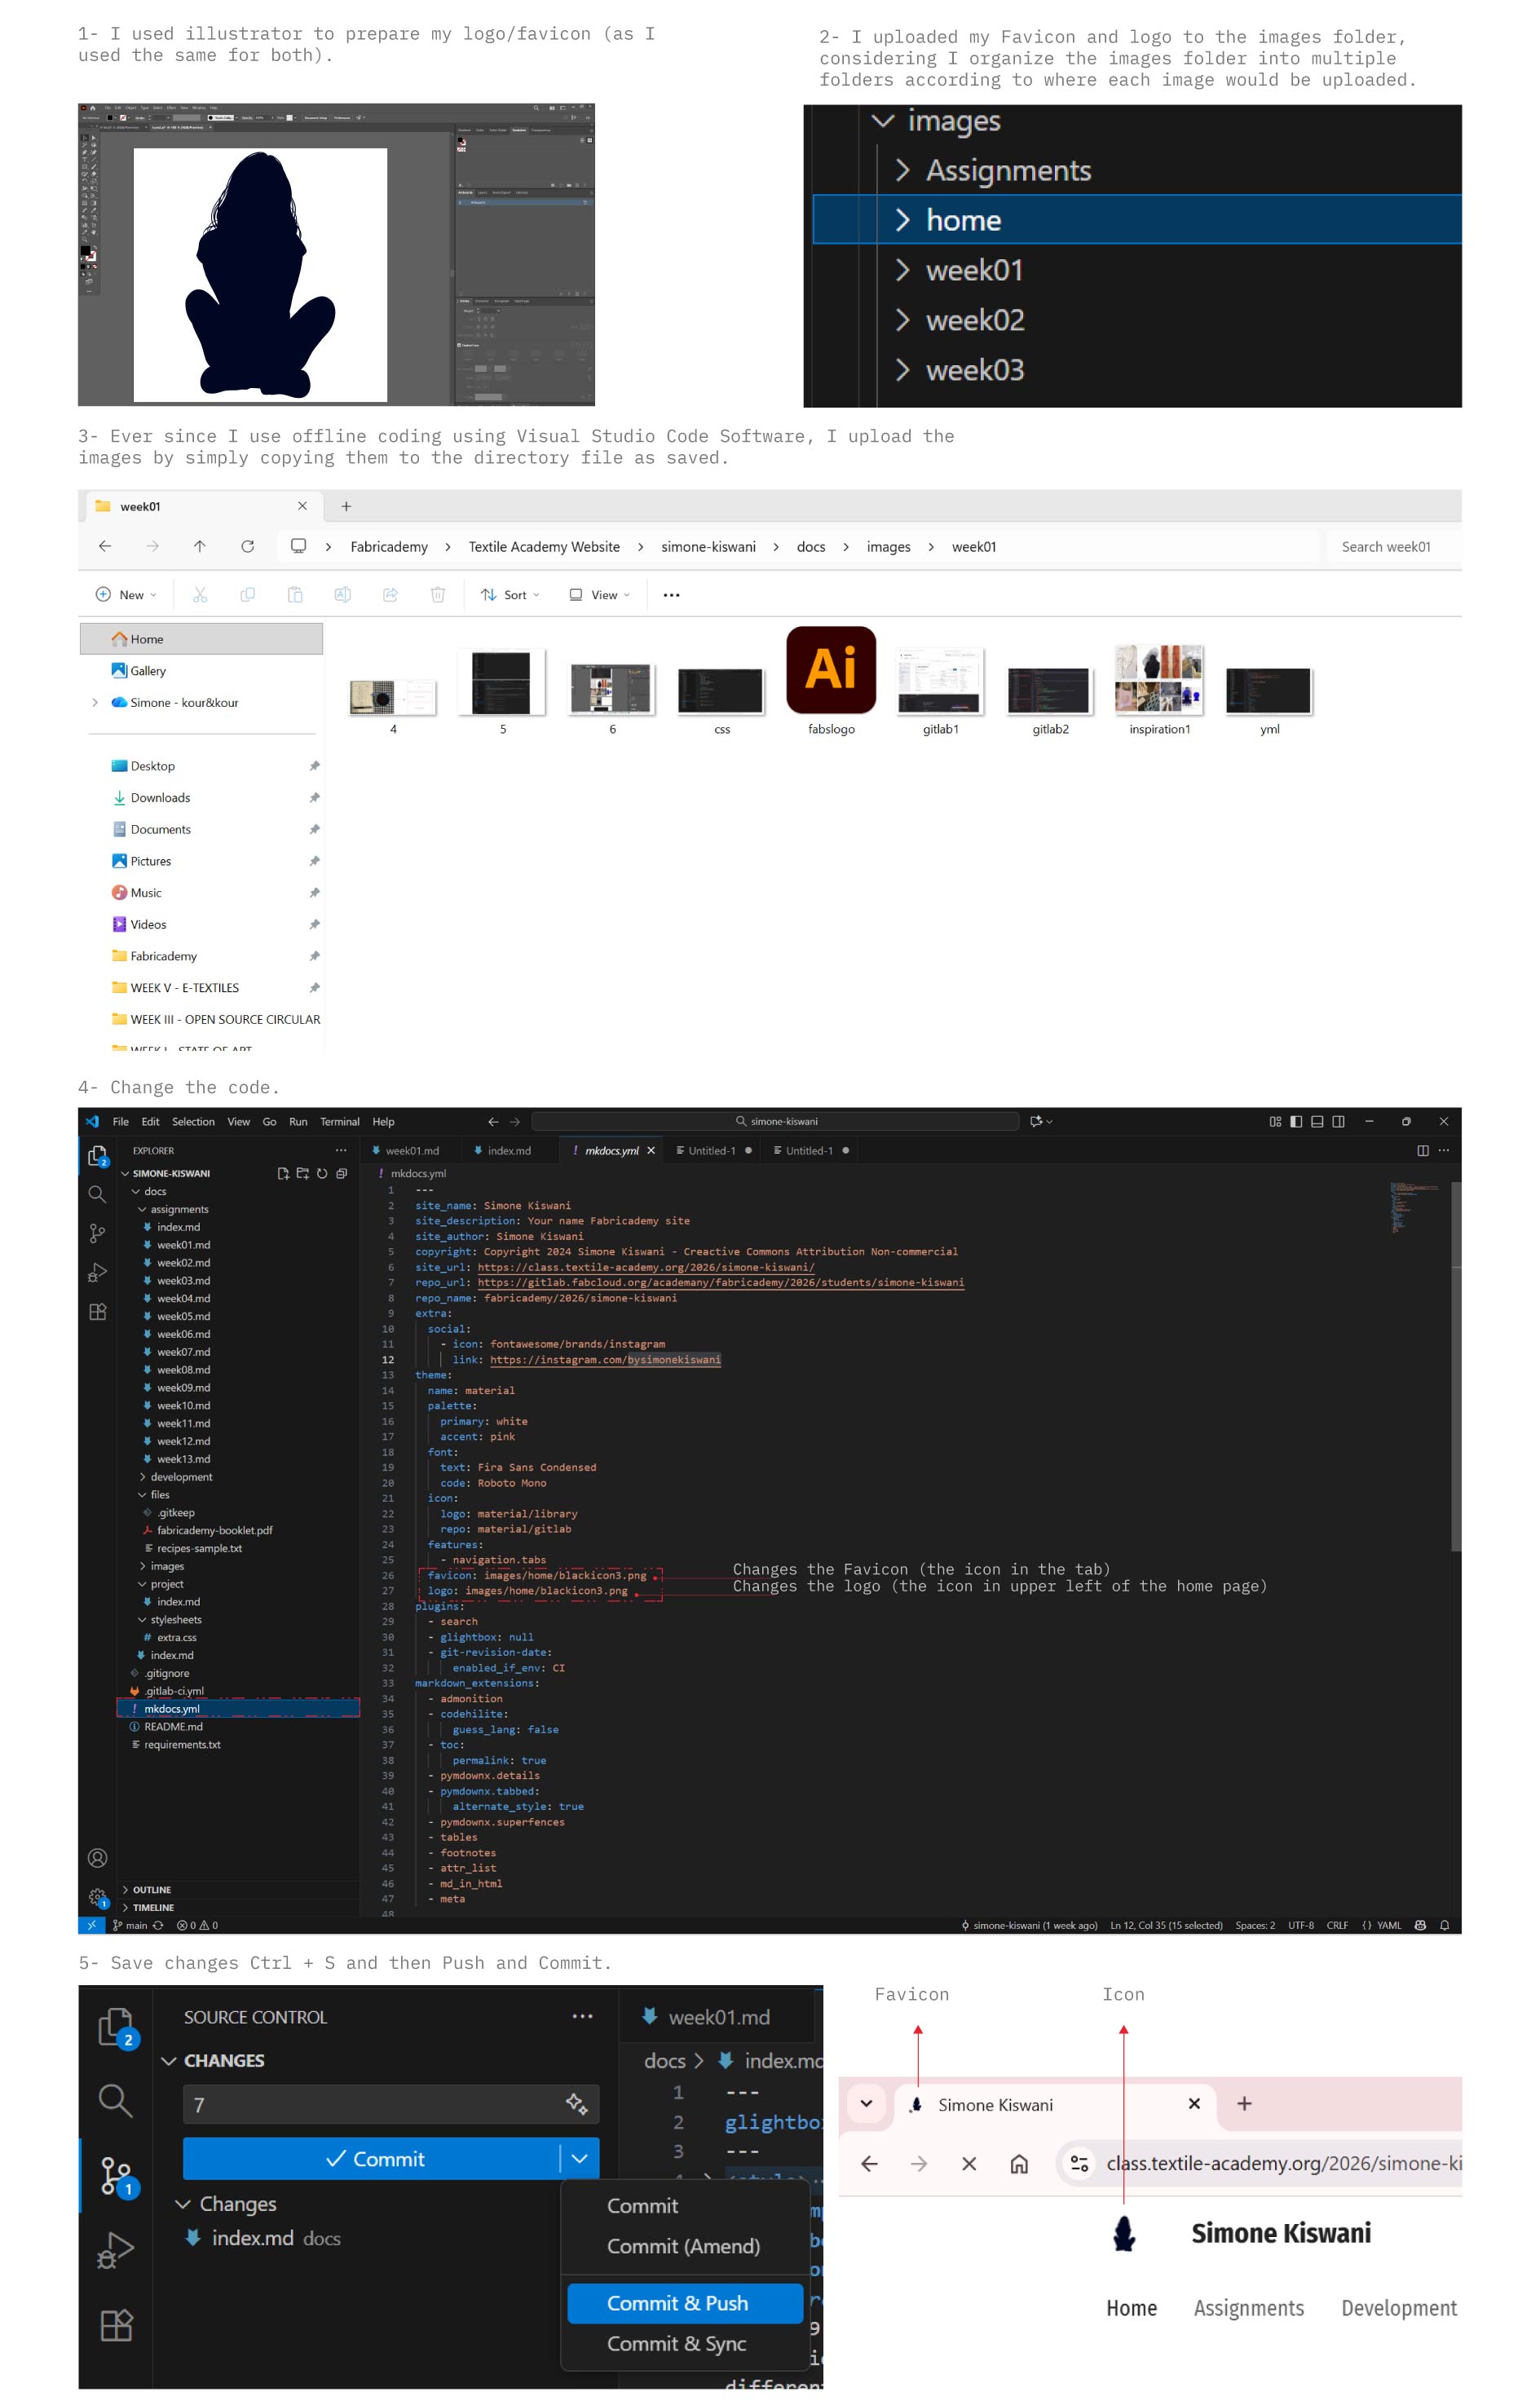Open the Sort dropdown in File Explorer
The width and height of the screenshot is (1540, 2405).
510,595
